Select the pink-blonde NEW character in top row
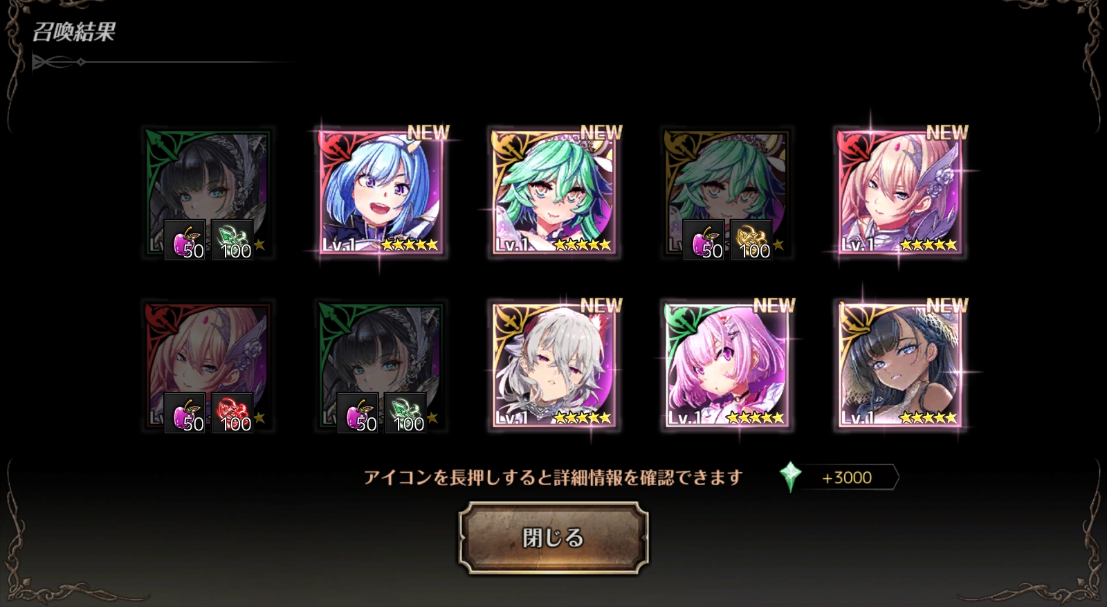Image resolution: width=1107 pixels, height=607 pixels. click(x=900, y=192)
